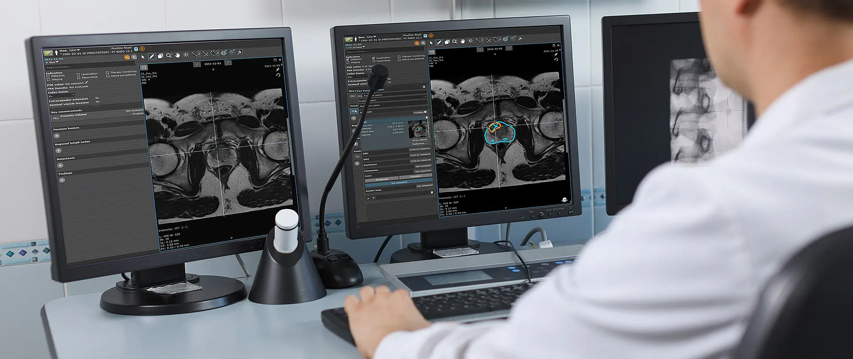Activate the zoom magnifier tool on right monitor
853x359 pixels.
pos(454,42)
